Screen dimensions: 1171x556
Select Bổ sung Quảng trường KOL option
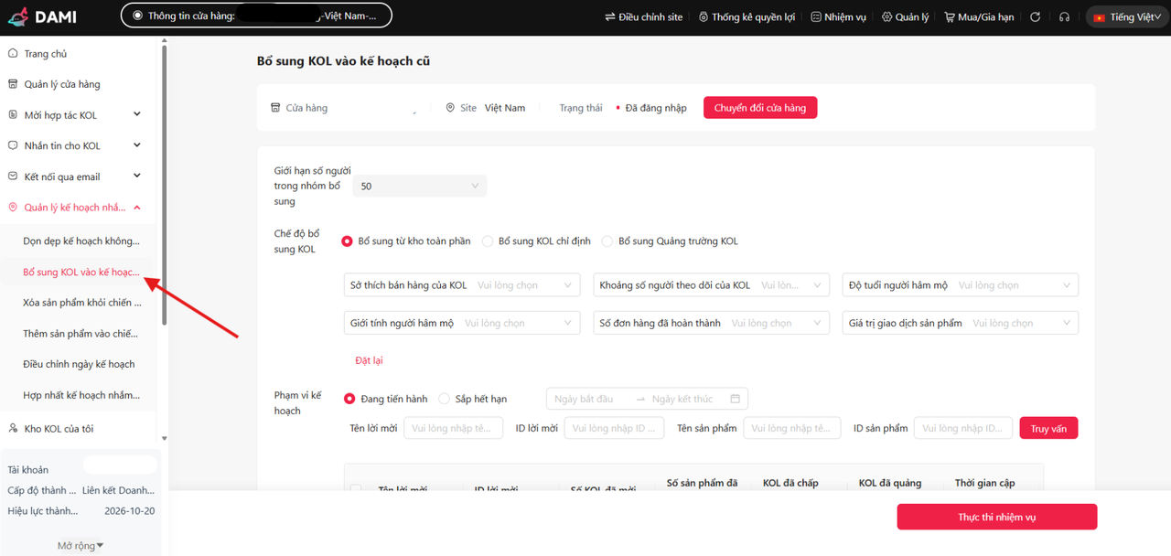[x=607, y=241]
